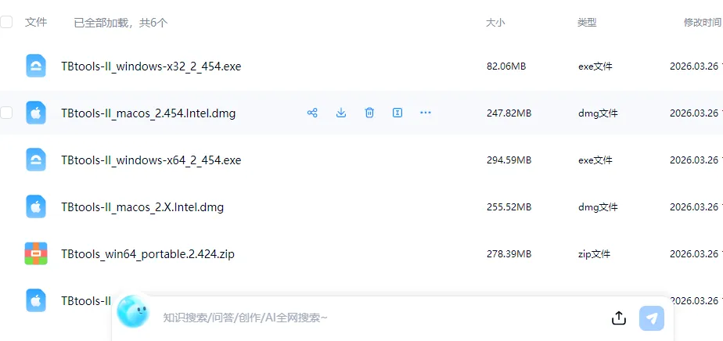Tick the checkbox for TBtools-II_macos_2.454.Intel.dmg
The width and height of the screenshot is (723, 341).
tap(6, 113)
